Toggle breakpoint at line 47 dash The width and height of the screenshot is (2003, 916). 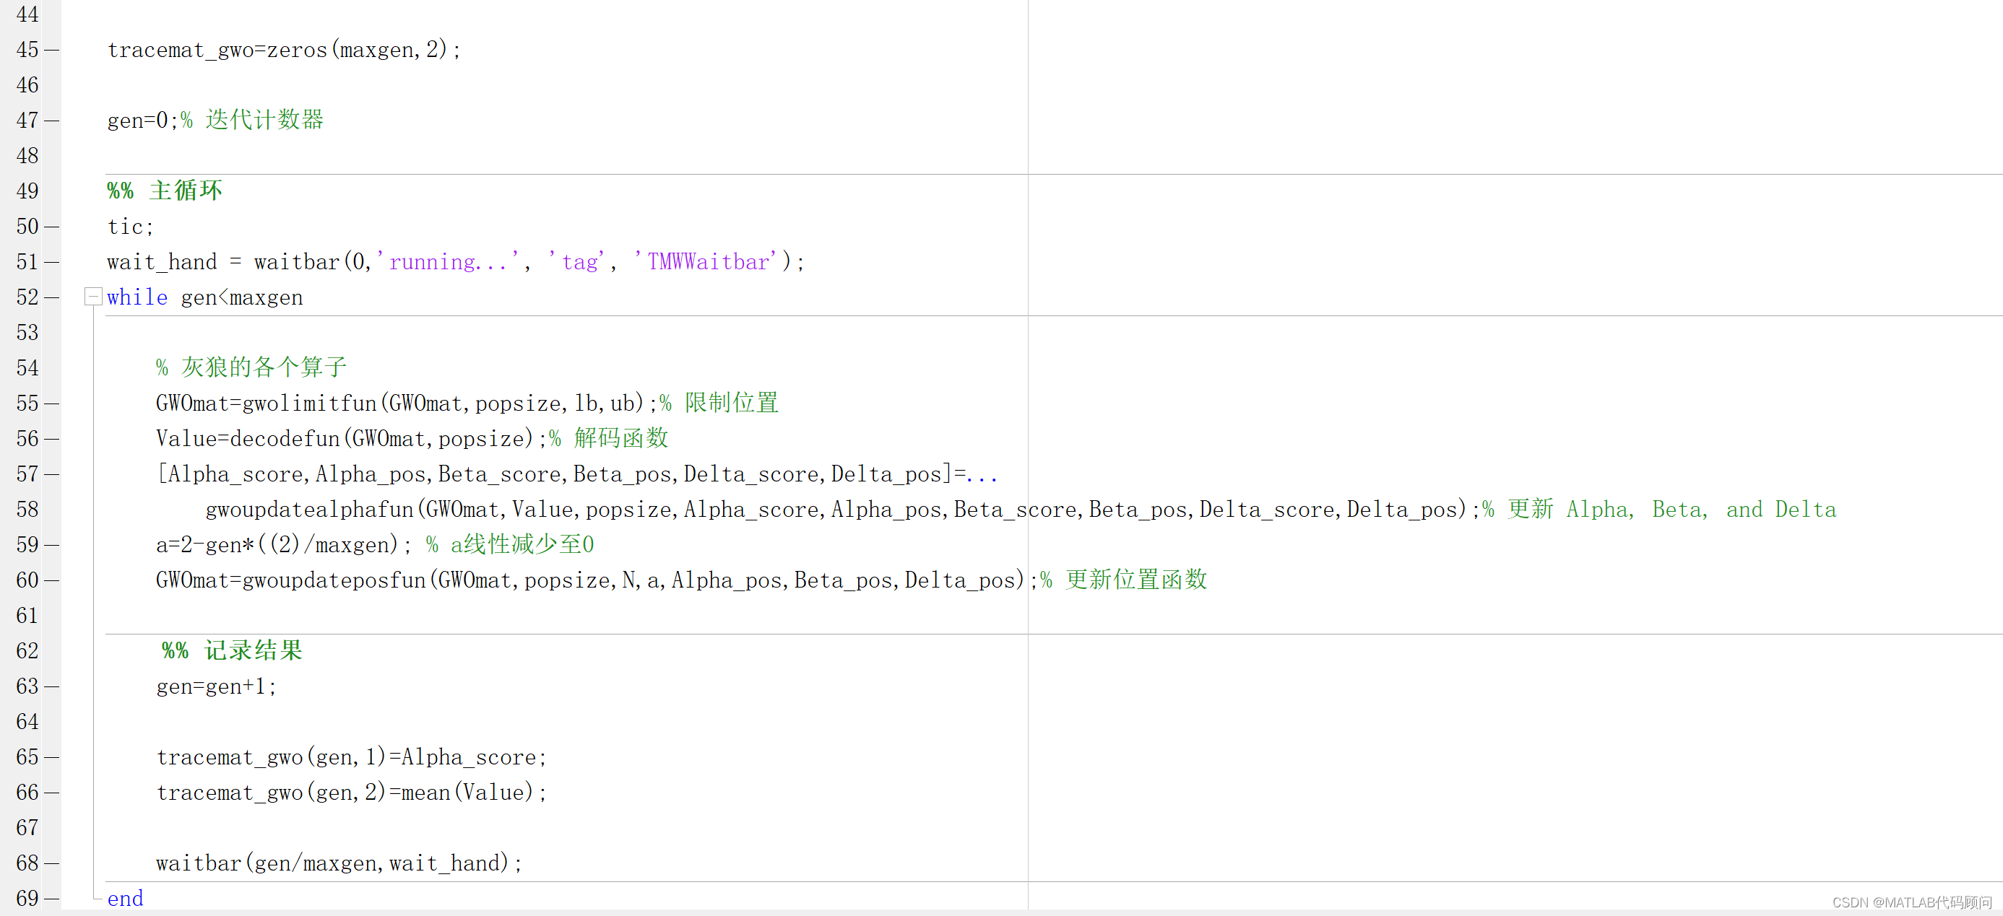click(x=51, y=121)
